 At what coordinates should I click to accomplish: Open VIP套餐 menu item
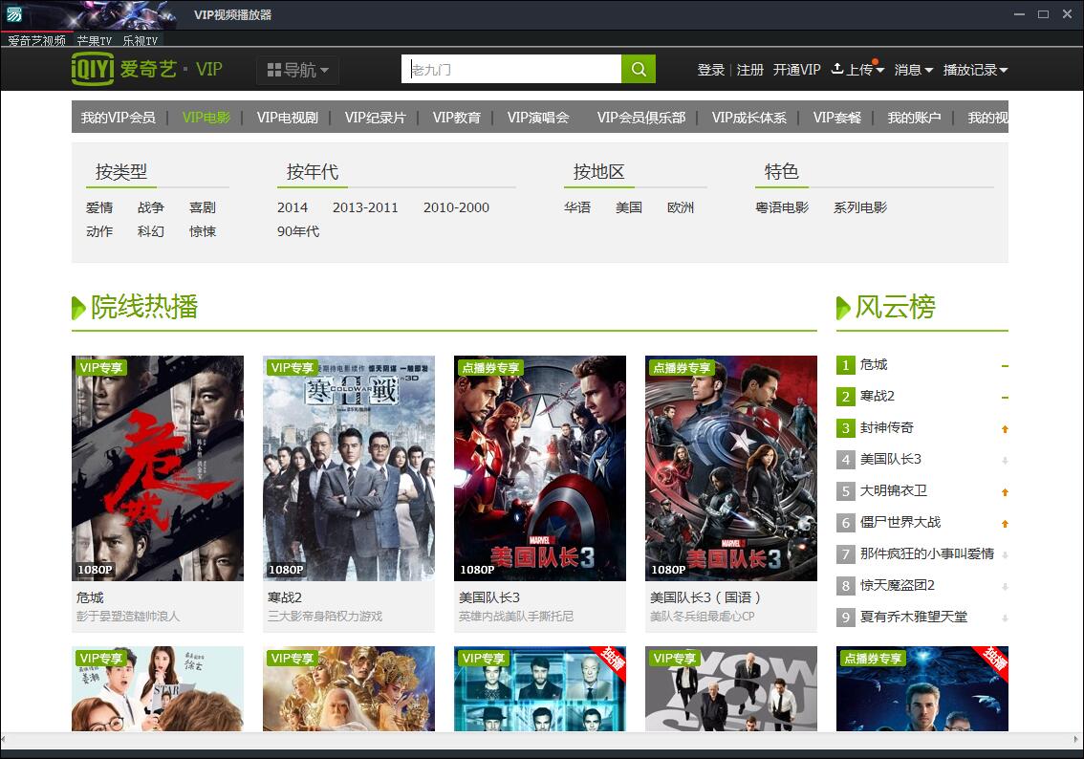pos(837,118)
